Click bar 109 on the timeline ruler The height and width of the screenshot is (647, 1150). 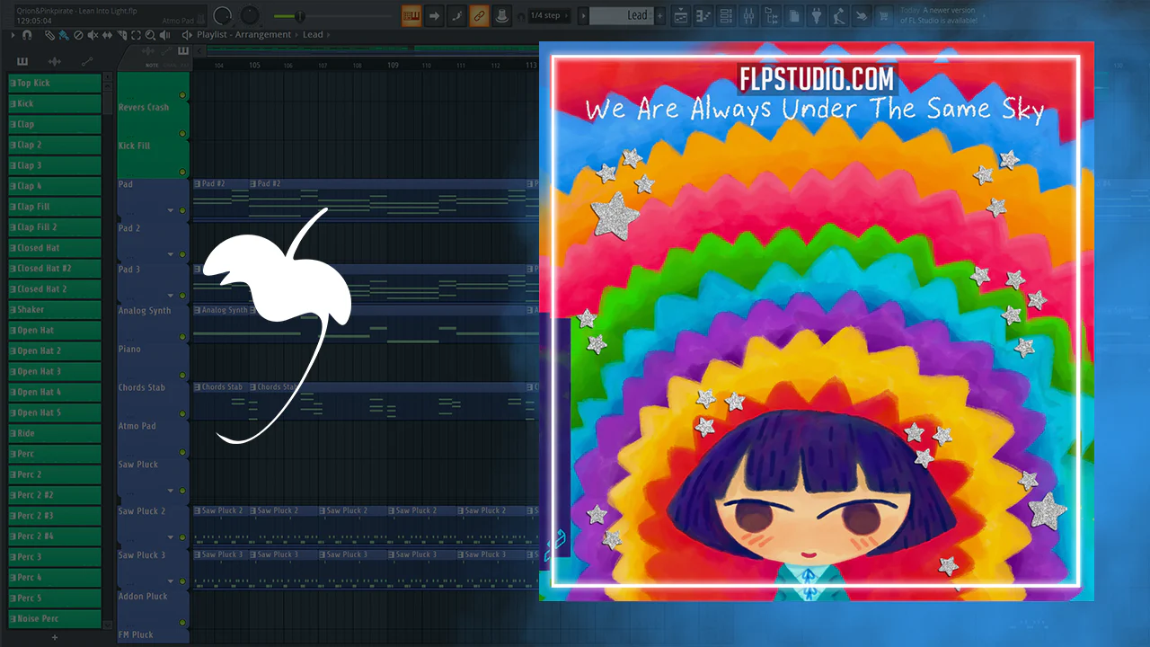tap(393, 65)
